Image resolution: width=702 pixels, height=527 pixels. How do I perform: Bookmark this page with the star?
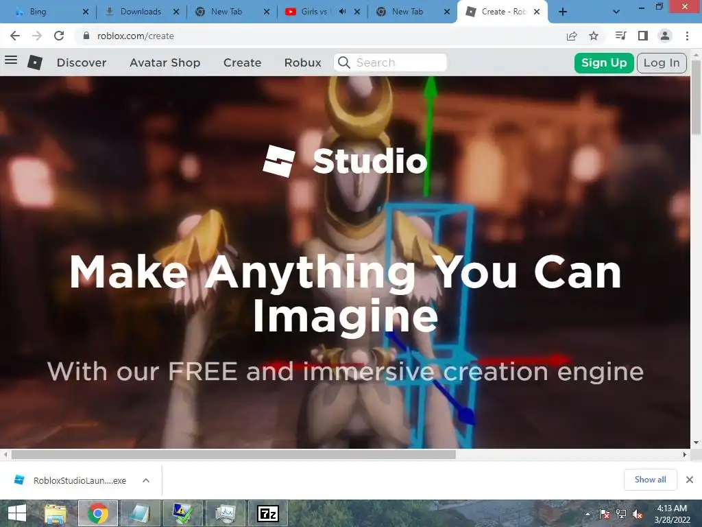click(594, 36)
